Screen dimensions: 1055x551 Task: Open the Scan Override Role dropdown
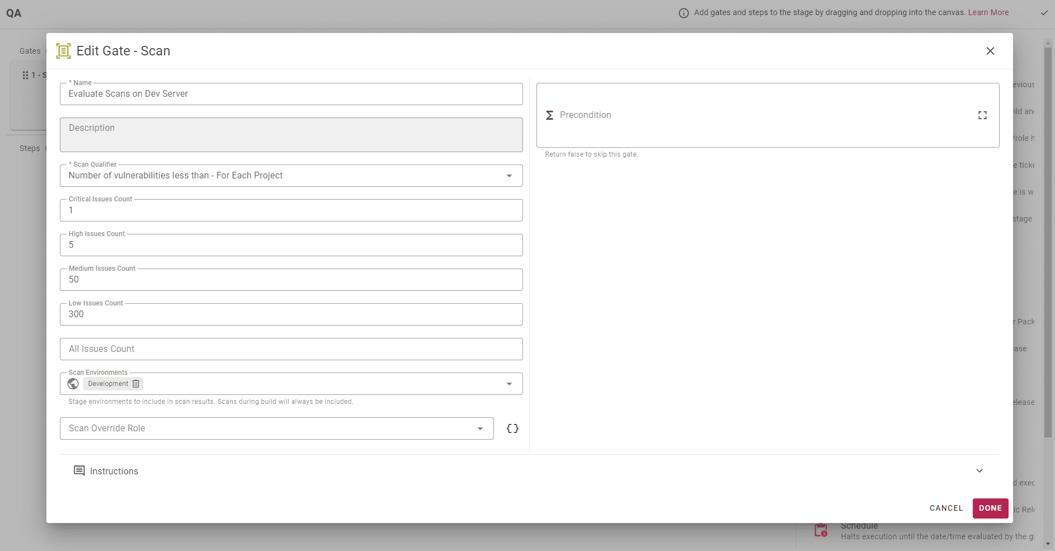tap(480, 428)
